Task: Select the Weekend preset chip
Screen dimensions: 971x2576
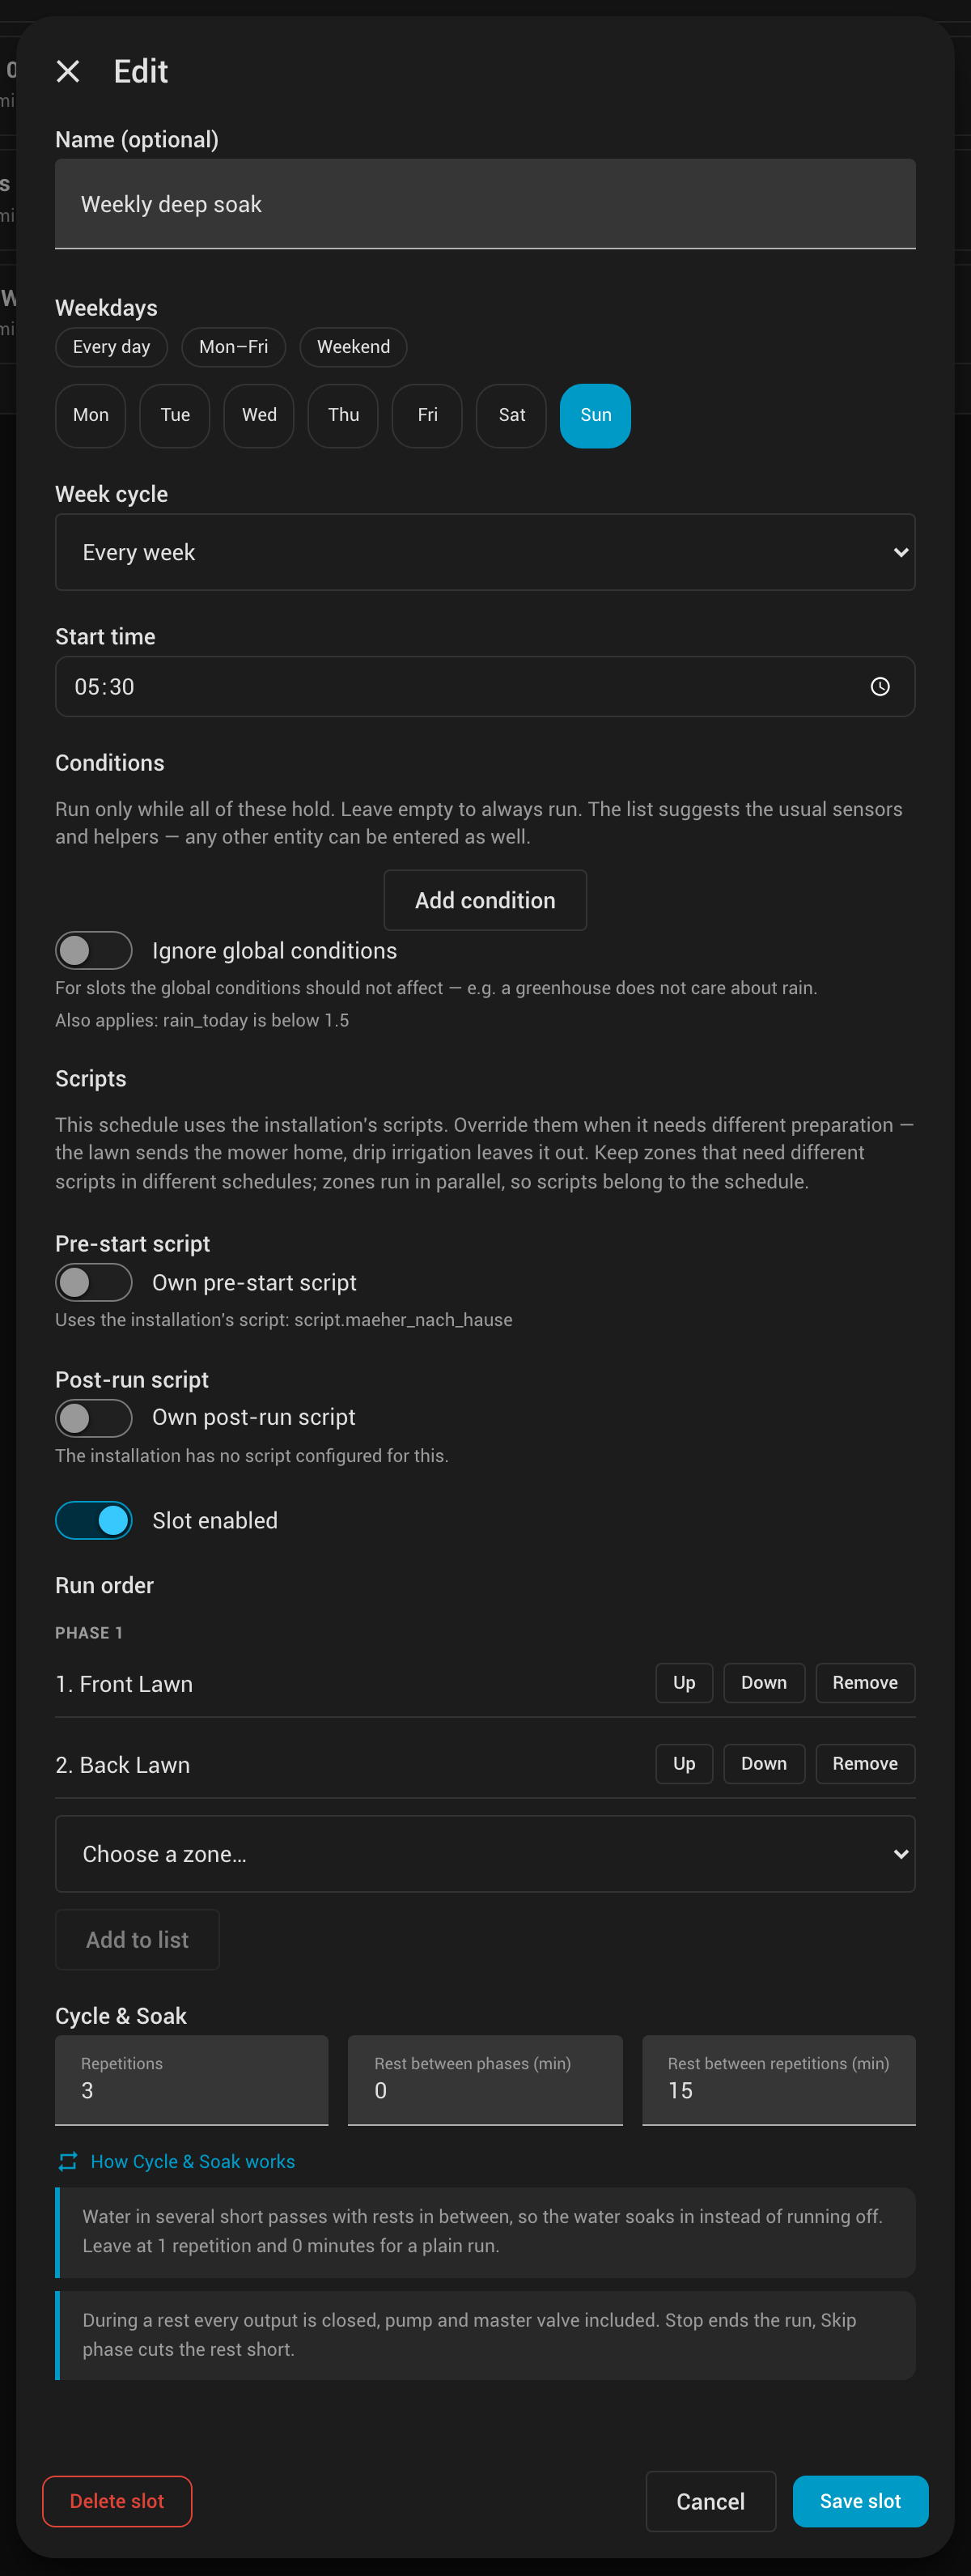Action: coord(353,347)
